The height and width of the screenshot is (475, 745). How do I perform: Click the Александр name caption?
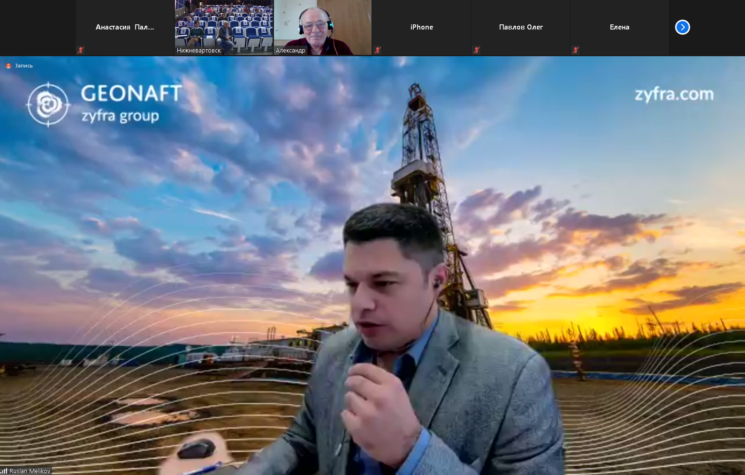[290, 51]
